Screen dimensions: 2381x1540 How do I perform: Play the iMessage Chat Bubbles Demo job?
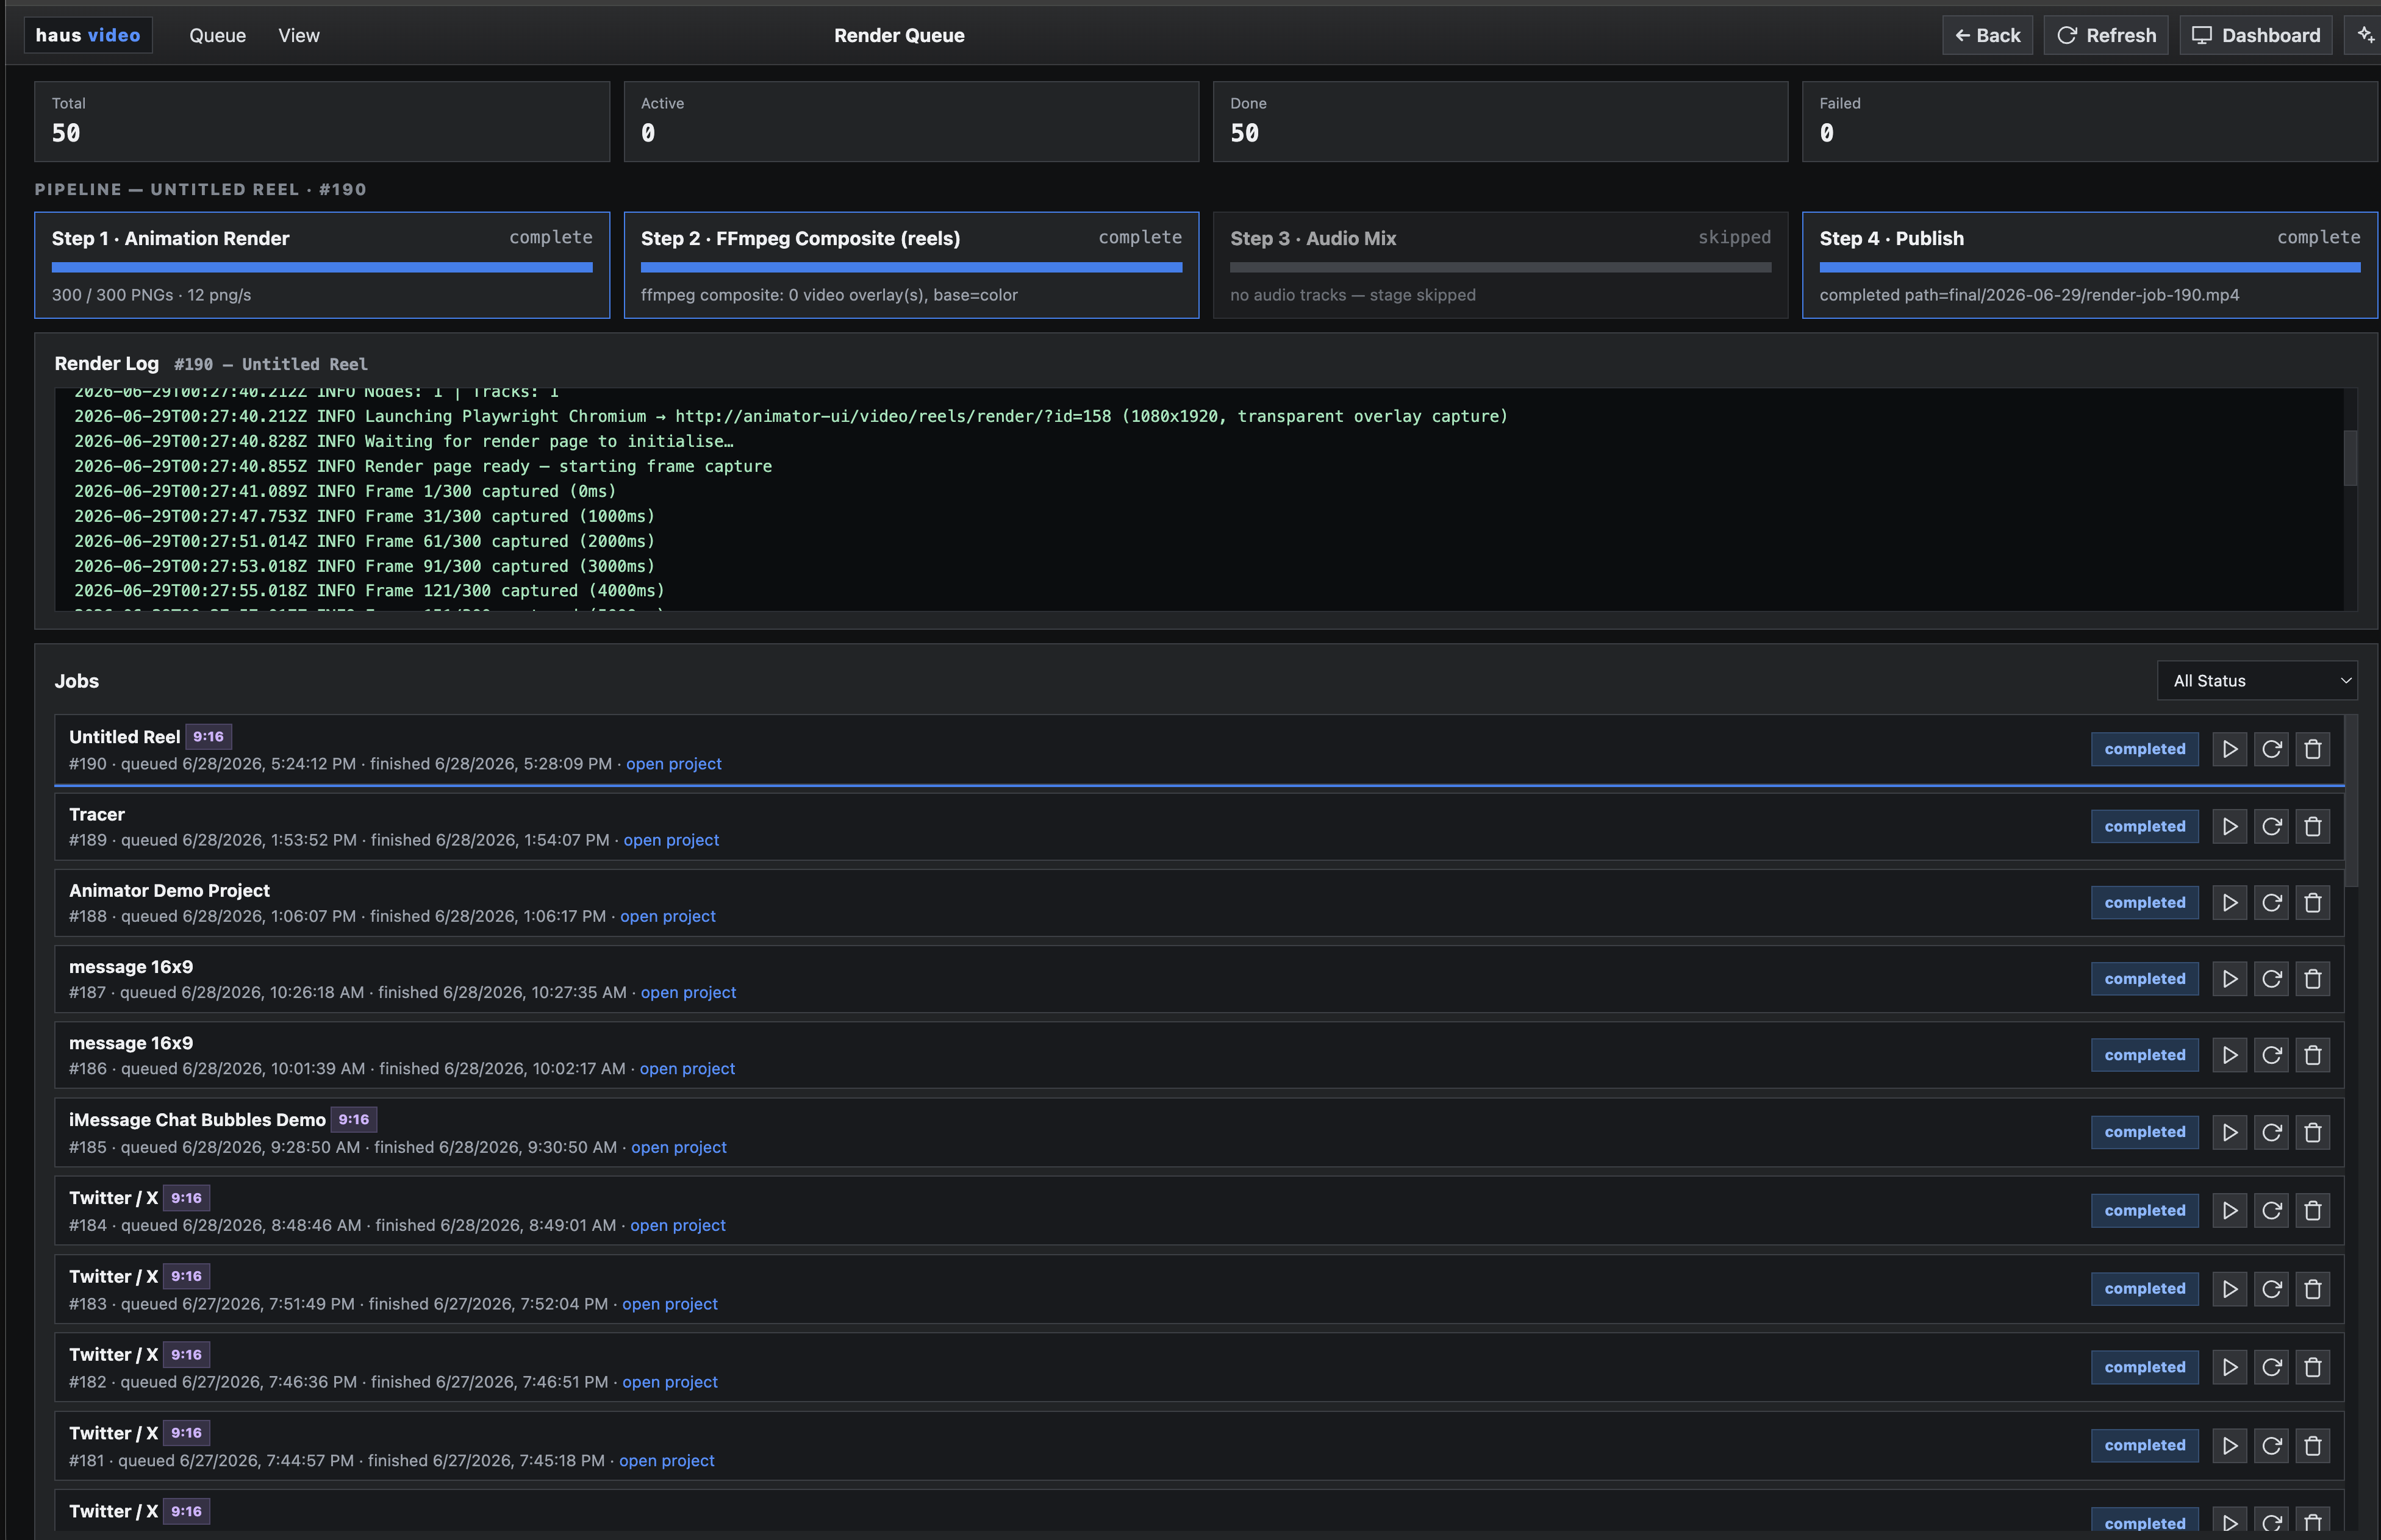click(x=2230, y=1132)
